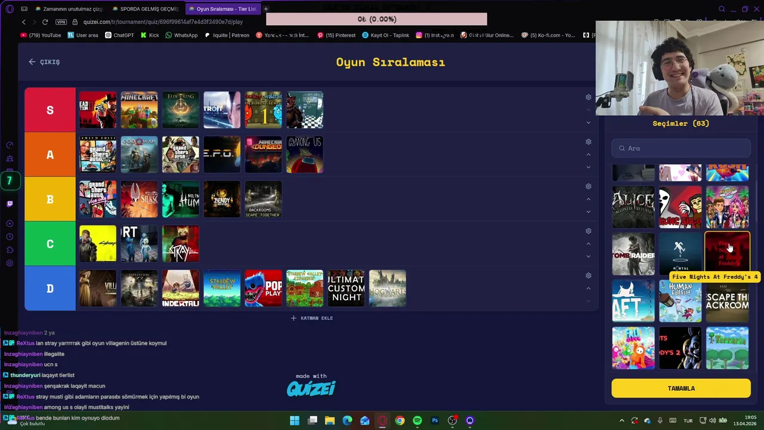Select the blue D tier label
Screen dimensions: 764x430
point(50,288)
